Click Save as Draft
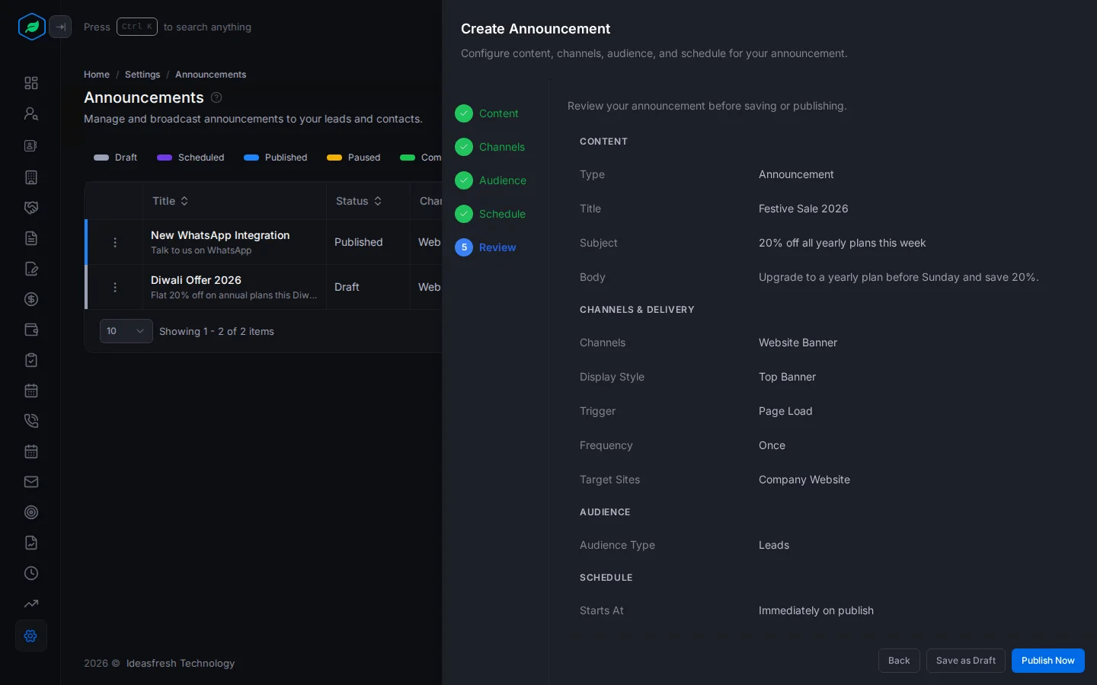 click(966, 661)
